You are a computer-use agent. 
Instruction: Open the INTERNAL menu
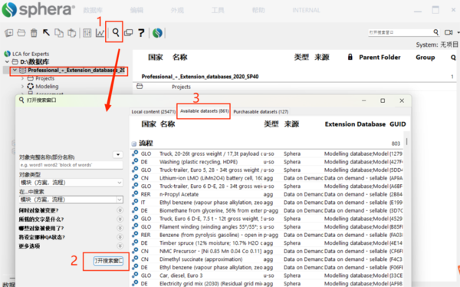pyautogui.click(x=306, y=10)
